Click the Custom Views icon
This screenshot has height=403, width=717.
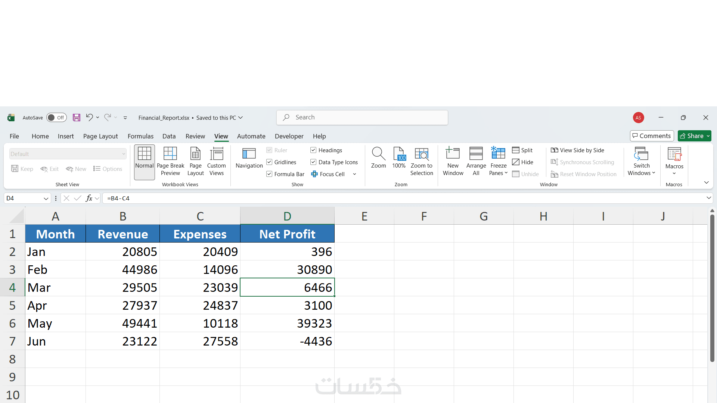tap(216, 154)
